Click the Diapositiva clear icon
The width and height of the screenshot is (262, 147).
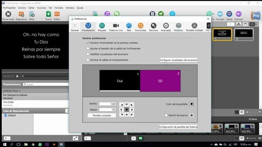click(21, 14)
